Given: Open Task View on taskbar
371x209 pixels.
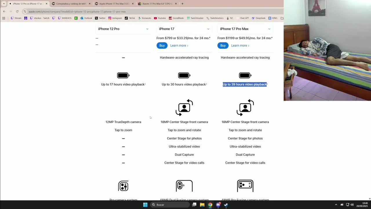Looking at the screenshot, I should click(194, 205).
